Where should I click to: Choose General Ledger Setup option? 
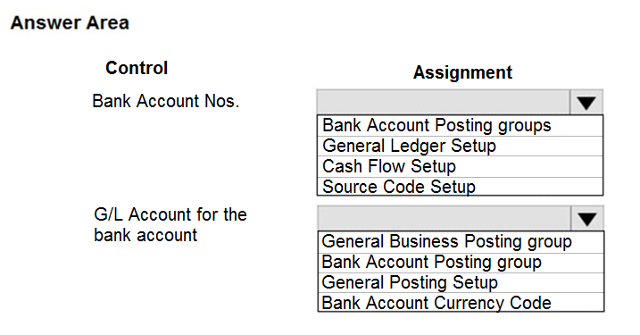pyautogui.click(x=460, y=147)
